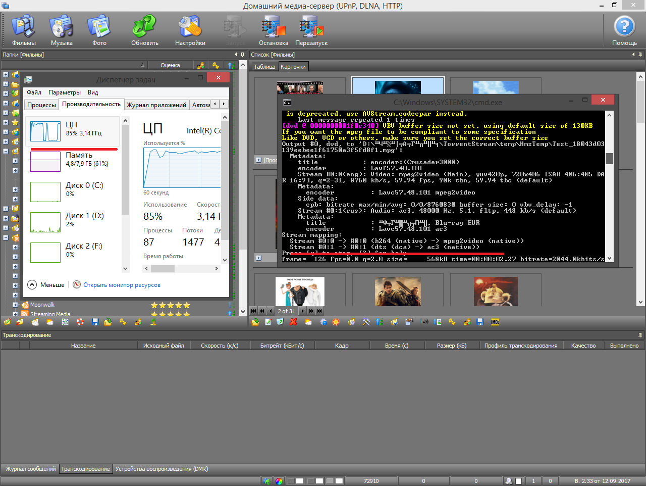The image size is (646, 486).
Task: Click the red X delete icon in the list toolbar
Action: [293, 322]
